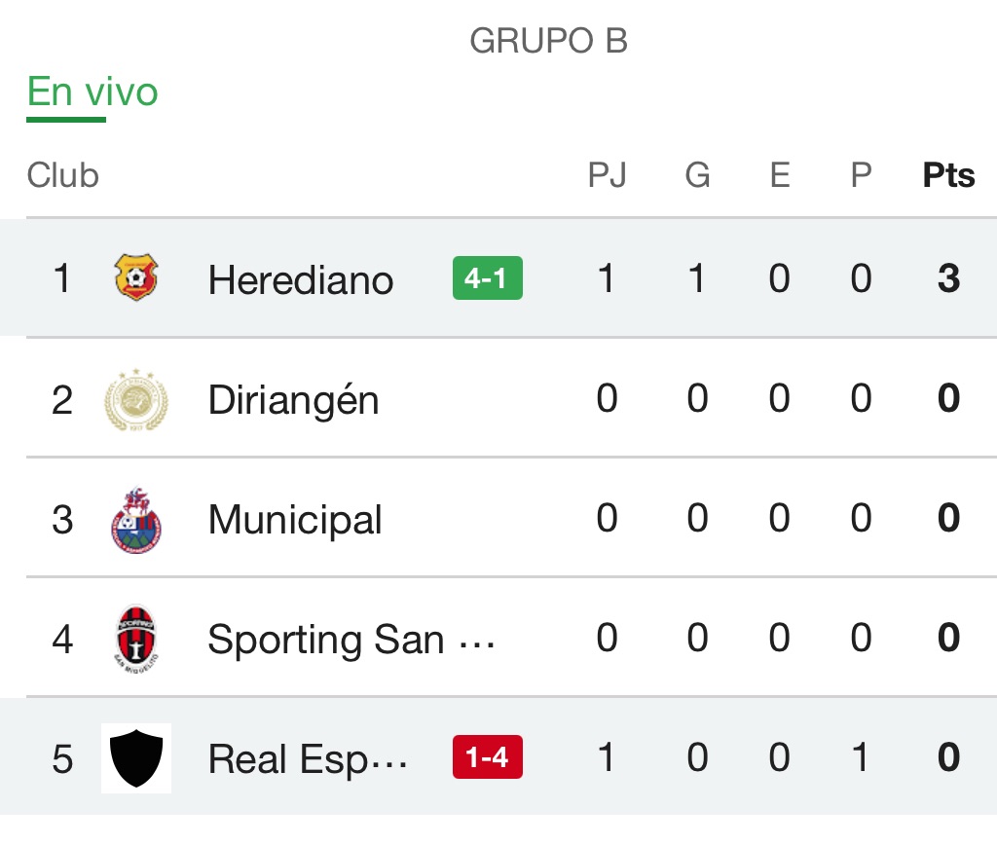
Task: Click the green 4-1 live score badge
Action: pos(487,278)
